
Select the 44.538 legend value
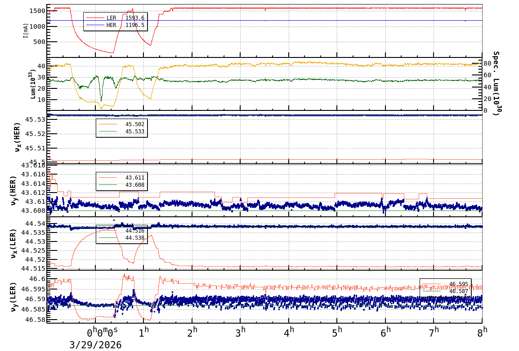135,238
